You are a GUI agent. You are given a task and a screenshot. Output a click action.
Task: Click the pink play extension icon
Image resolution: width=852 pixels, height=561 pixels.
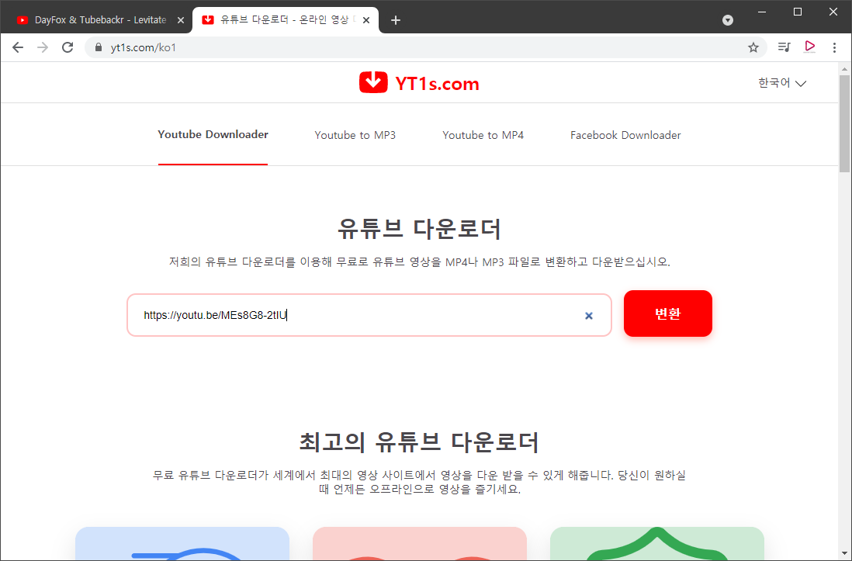point(809,47)
